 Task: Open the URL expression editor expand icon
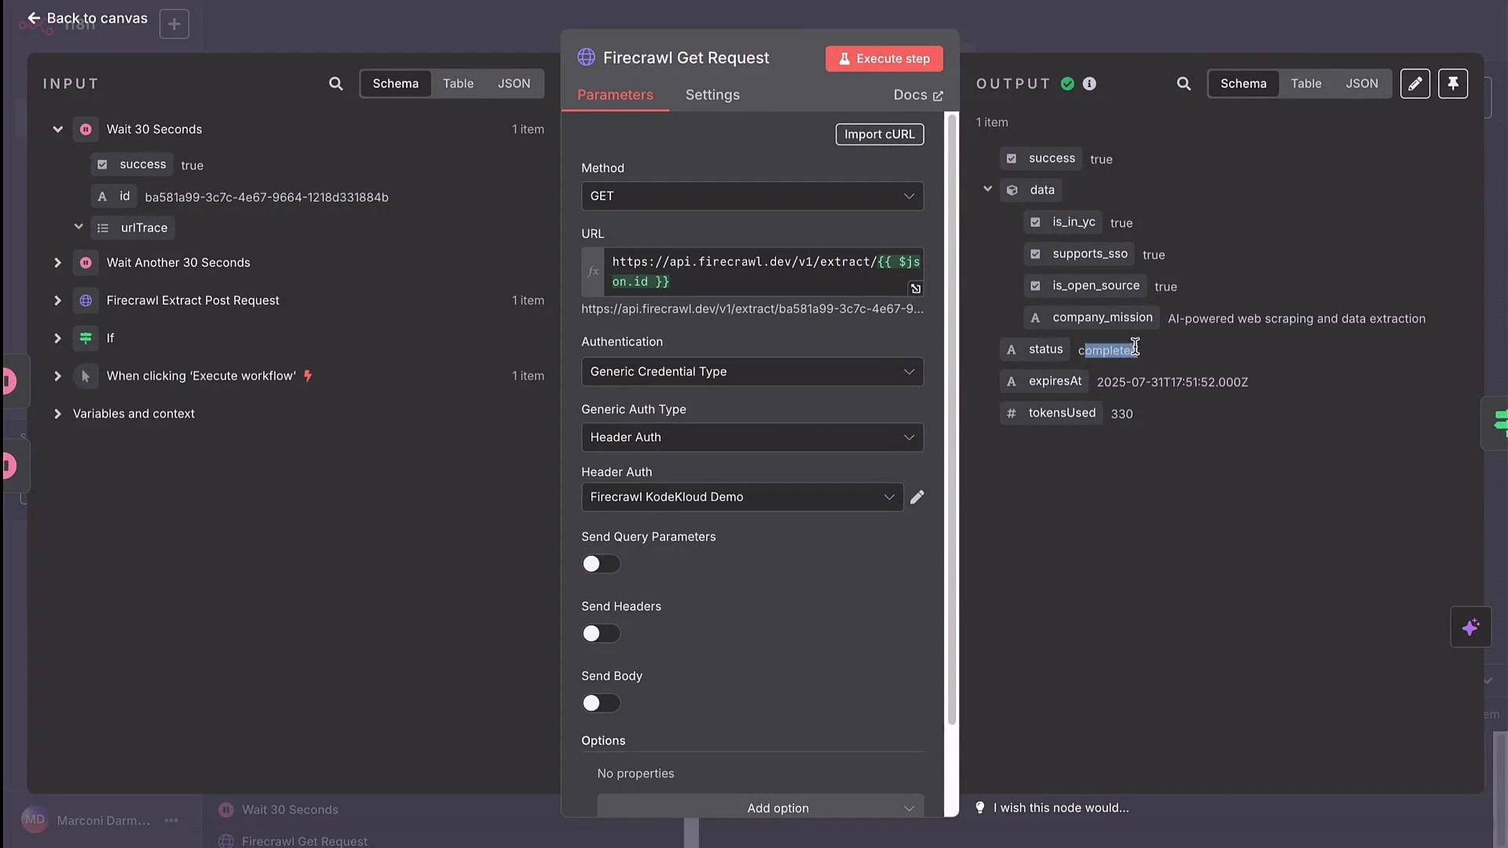coord(915,289)
